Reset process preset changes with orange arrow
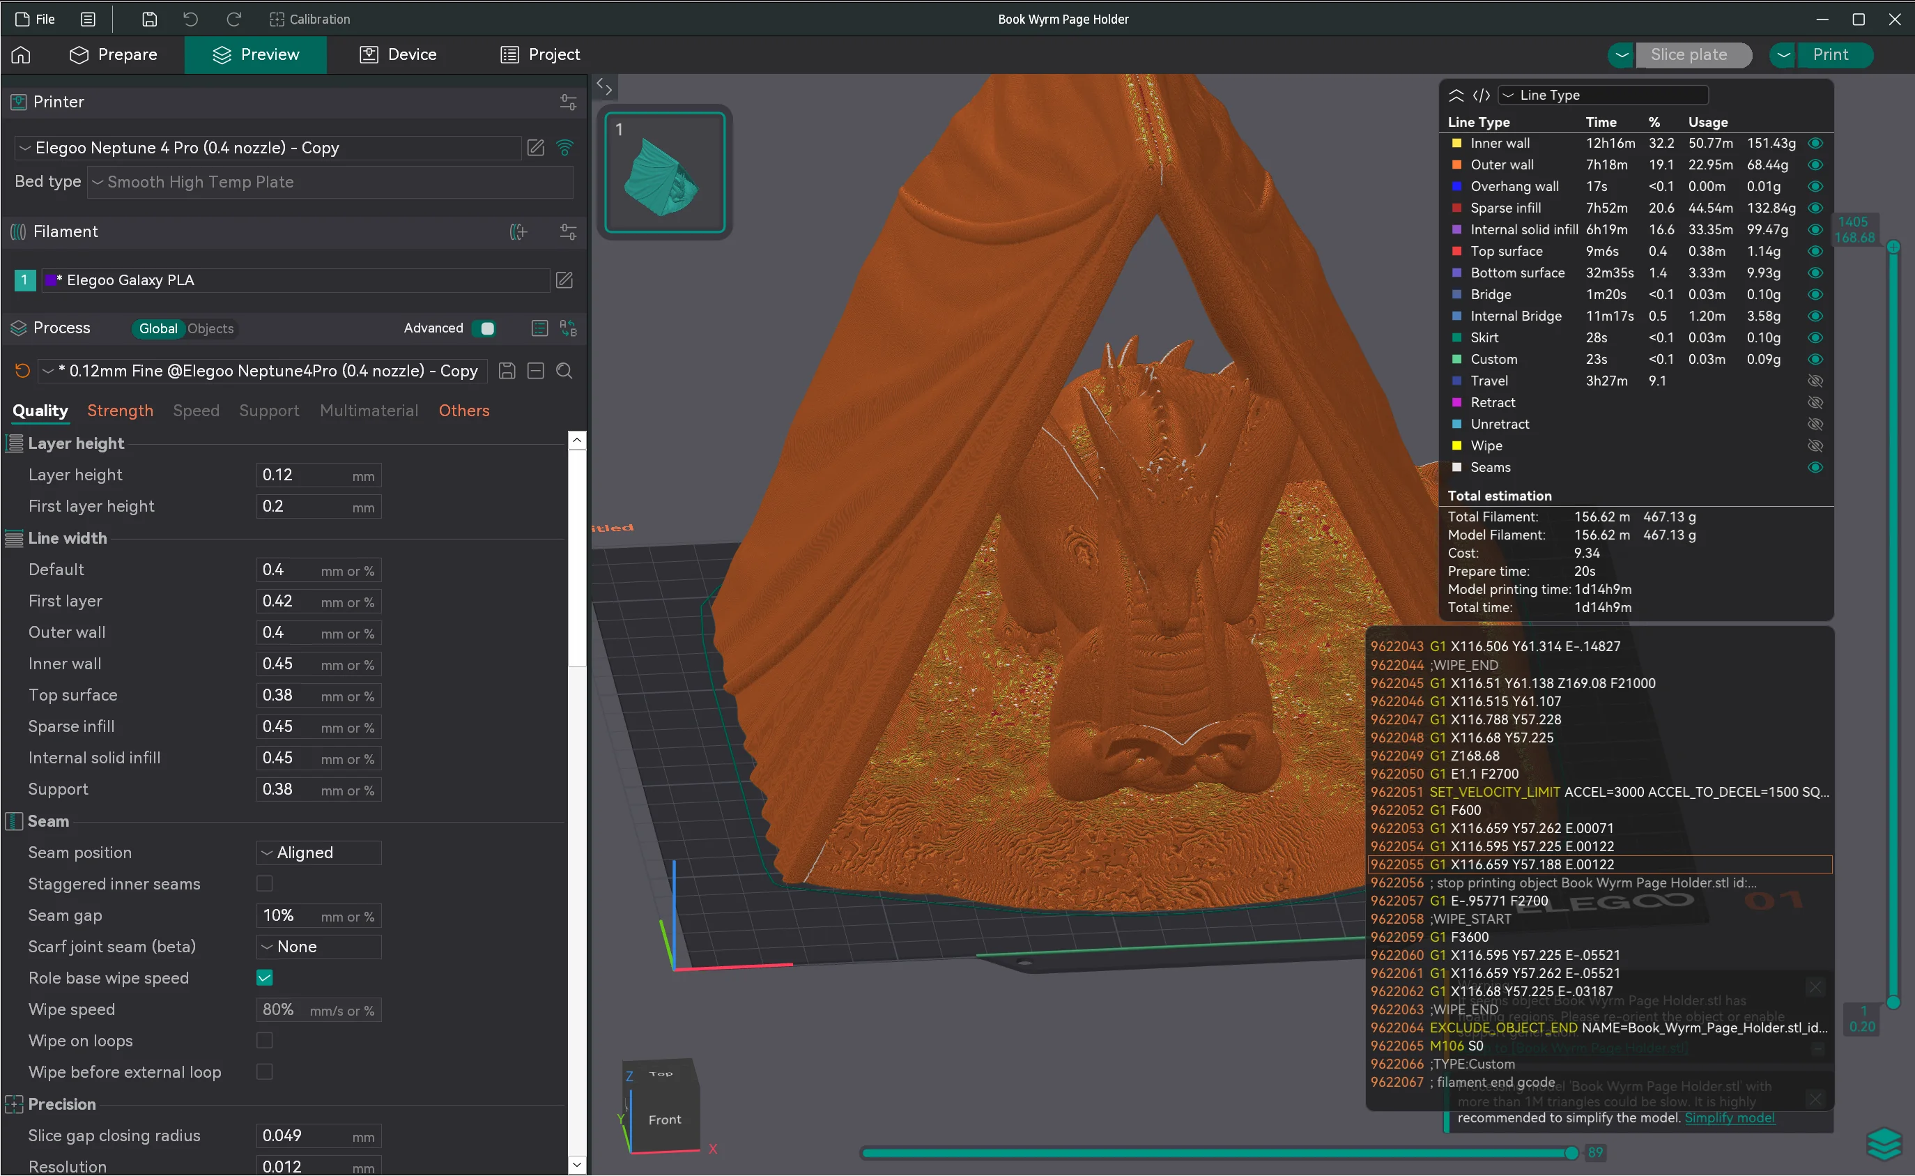 (22, 371)
